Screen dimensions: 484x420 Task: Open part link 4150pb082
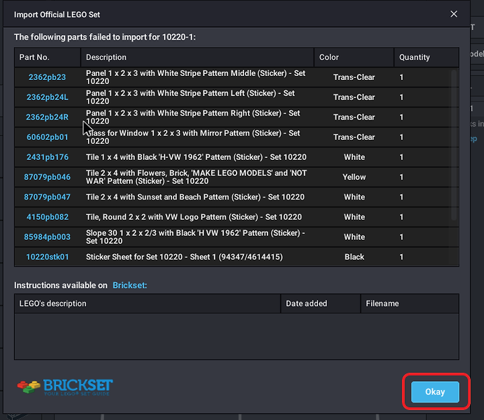tap(47, 217)
